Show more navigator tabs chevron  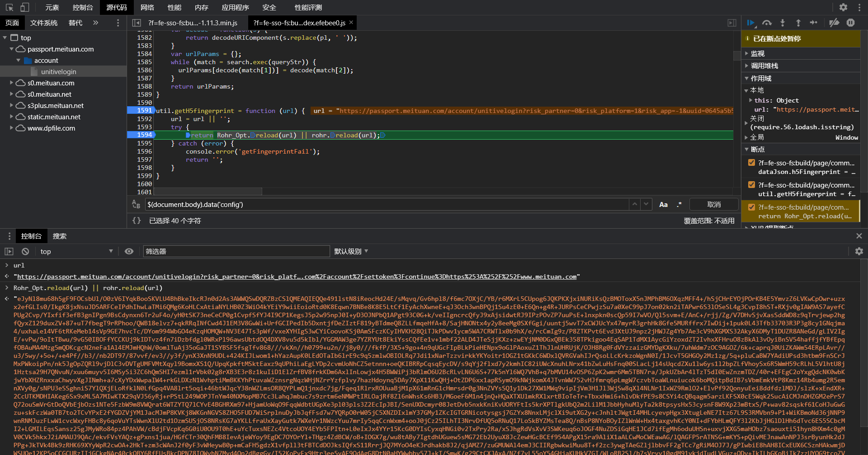pos(95,23)
